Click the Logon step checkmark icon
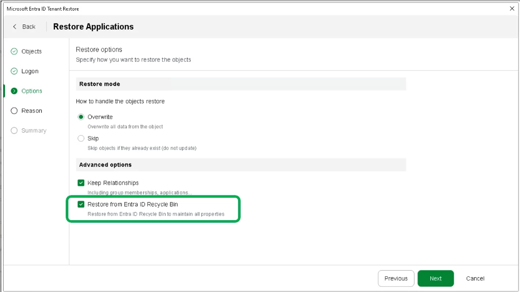 pos(14,71)
